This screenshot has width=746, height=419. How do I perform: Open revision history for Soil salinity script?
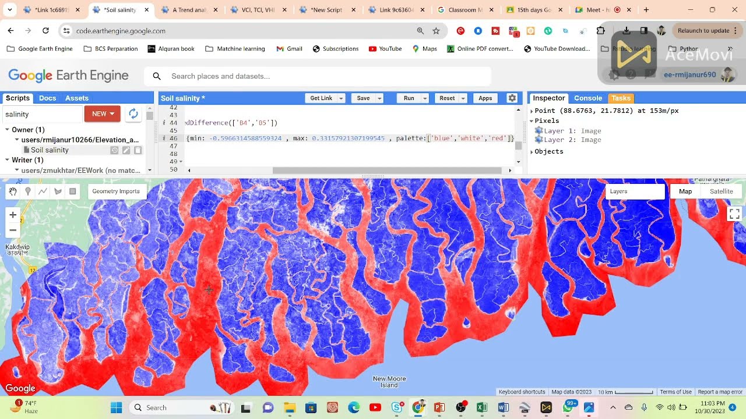click(x=115, y=150)
